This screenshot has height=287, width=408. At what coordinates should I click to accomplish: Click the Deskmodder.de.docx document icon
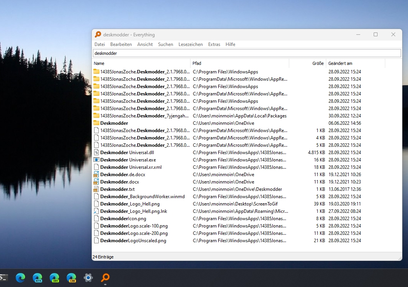click(x=96, y=174)
